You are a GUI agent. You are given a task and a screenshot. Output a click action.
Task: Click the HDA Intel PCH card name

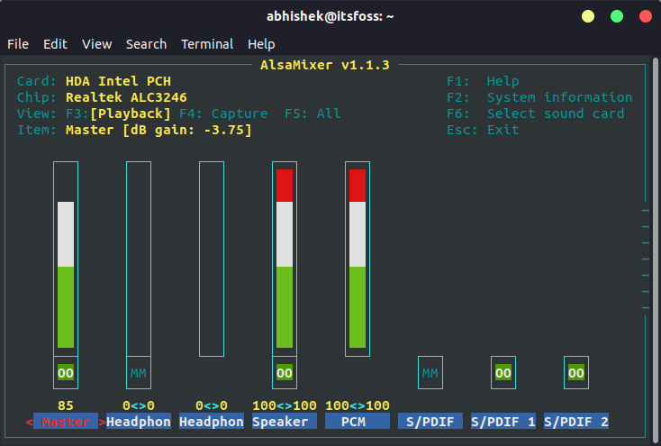click(119, 81)
